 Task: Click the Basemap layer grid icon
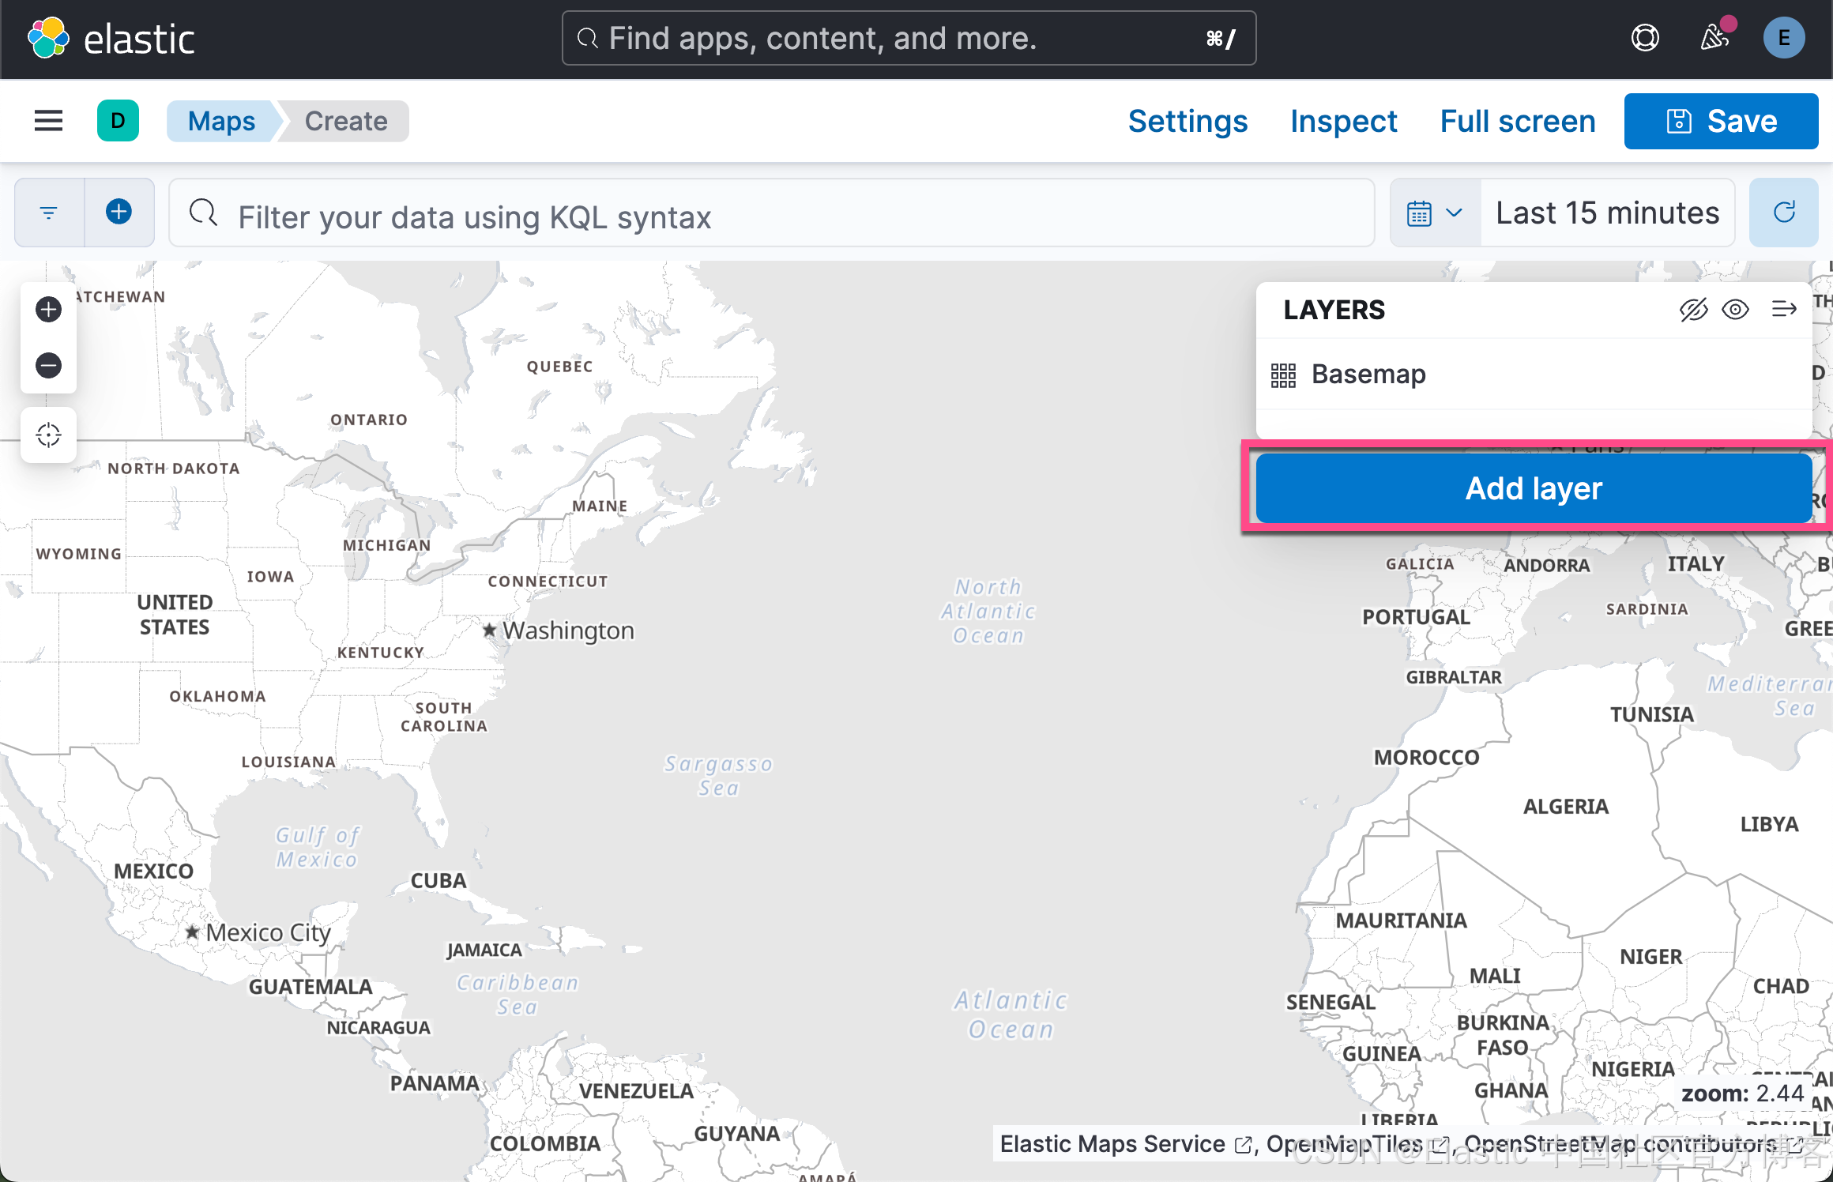point(1283,375)
